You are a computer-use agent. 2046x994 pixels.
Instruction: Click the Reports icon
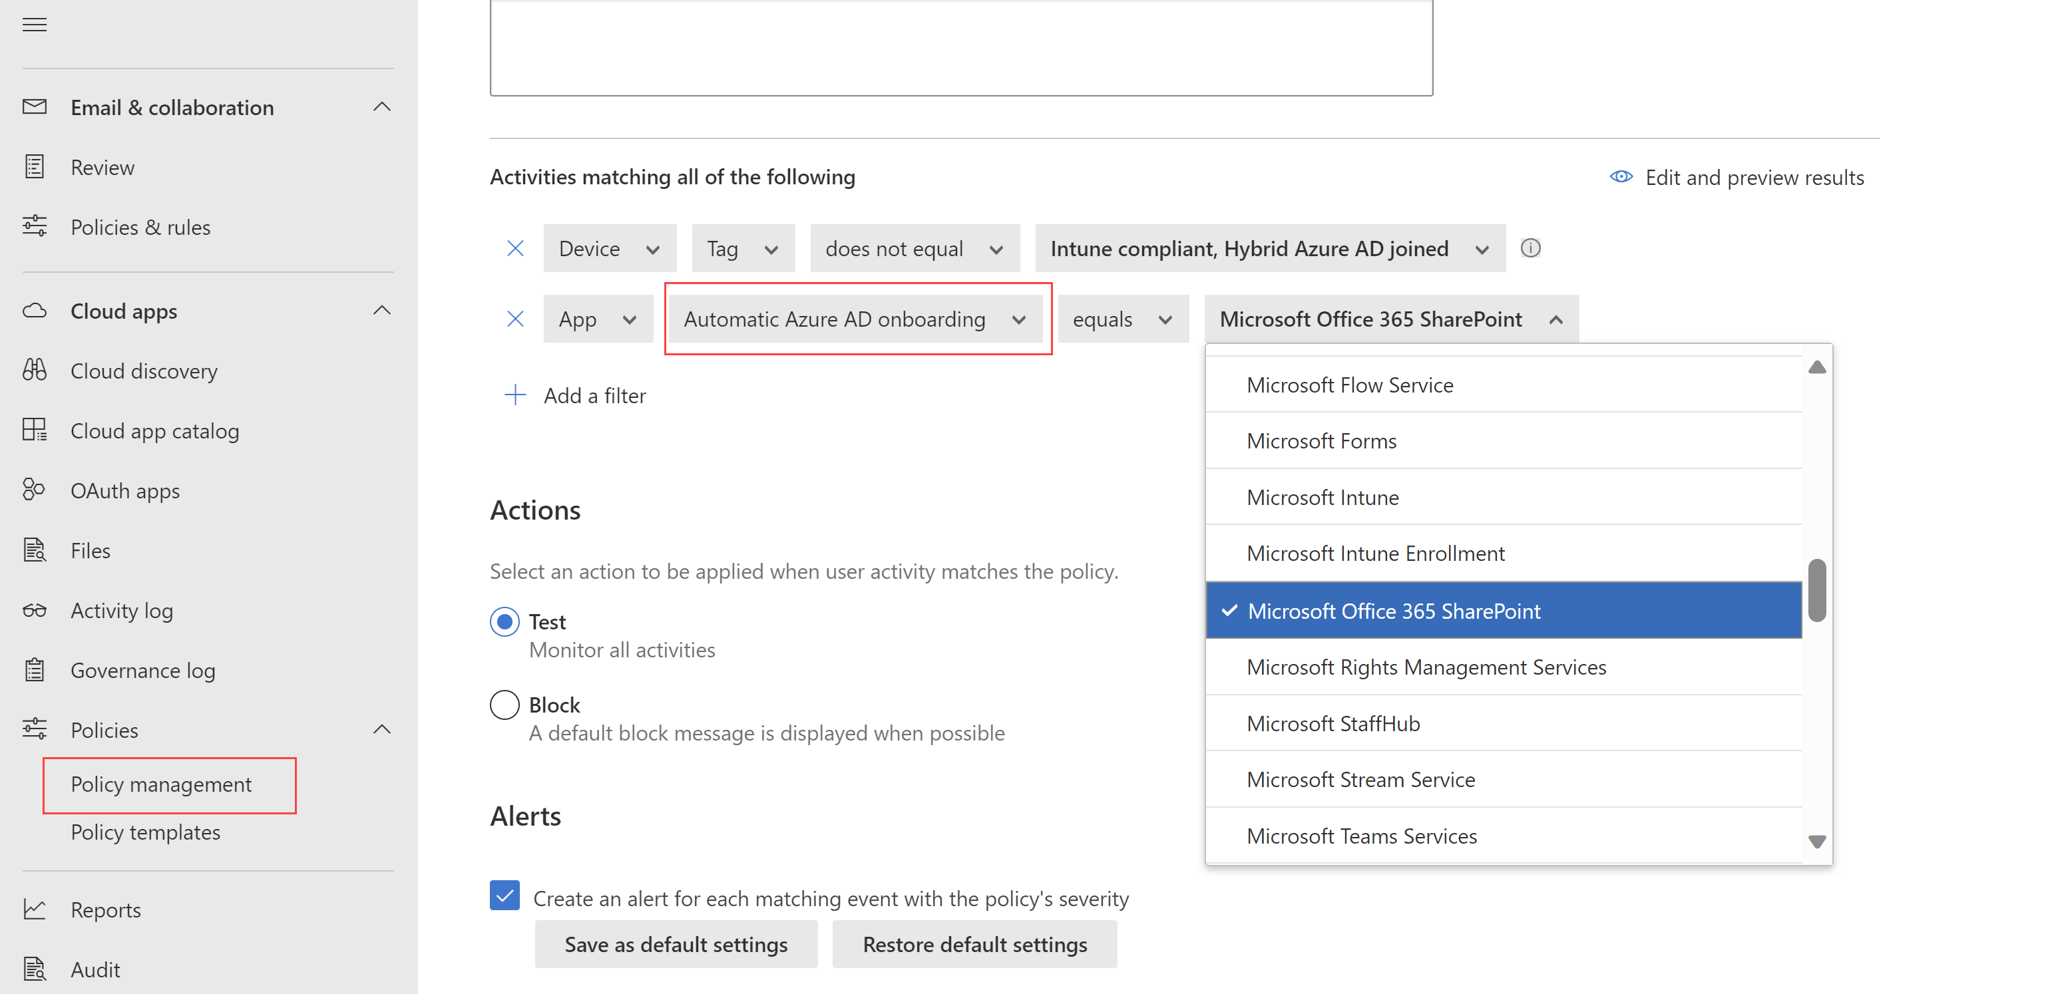pos(35,910)
